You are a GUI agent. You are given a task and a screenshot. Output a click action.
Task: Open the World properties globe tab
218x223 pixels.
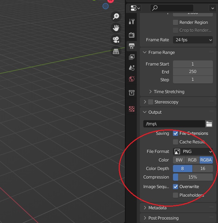pos(132,79)
